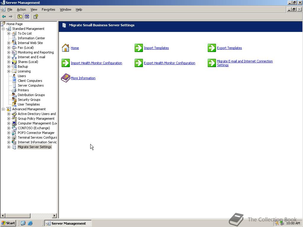Select Internet Information Services tree icon
The height and width of the screenshot is (227, 303).
click(x=14, y=142)
